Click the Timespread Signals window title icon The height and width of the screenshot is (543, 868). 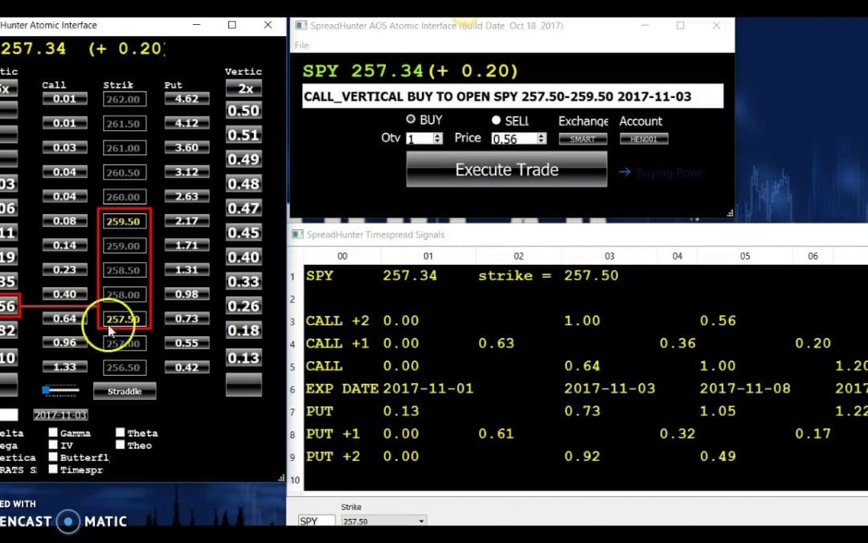[x=297, y=234]
